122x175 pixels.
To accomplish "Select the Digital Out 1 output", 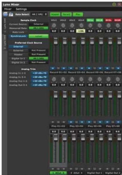I will [x=95, y=173].
